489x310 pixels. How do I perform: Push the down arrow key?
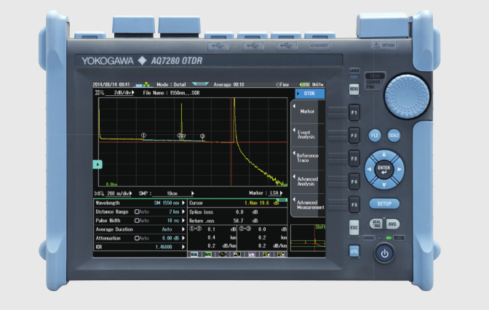tap(384, 185)
